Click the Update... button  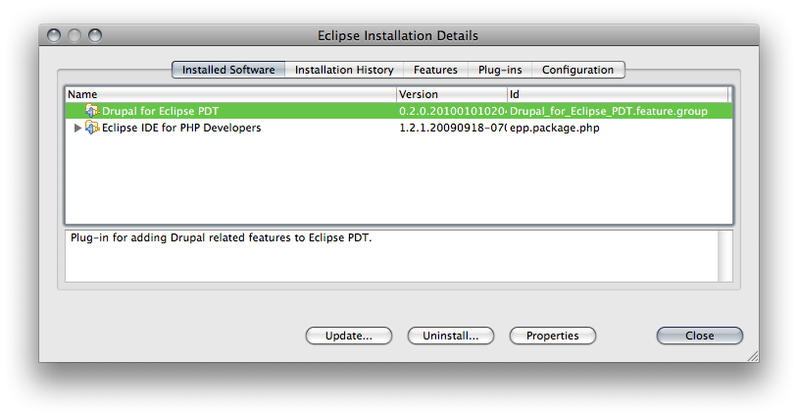[349, 336]
